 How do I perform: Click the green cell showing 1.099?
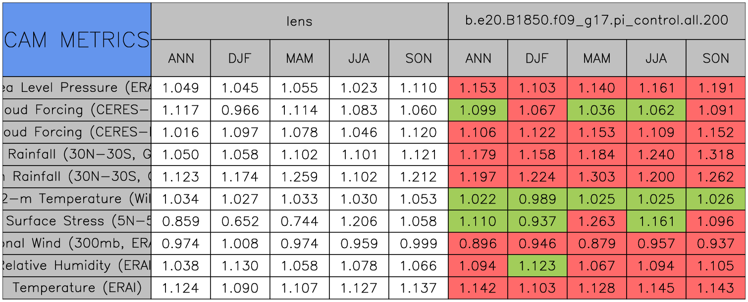(478, 110)
